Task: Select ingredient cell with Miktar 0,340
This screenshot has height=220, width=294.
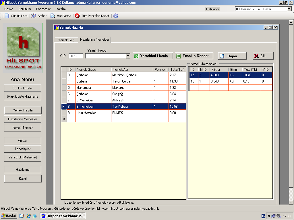Action: [219, 81]
